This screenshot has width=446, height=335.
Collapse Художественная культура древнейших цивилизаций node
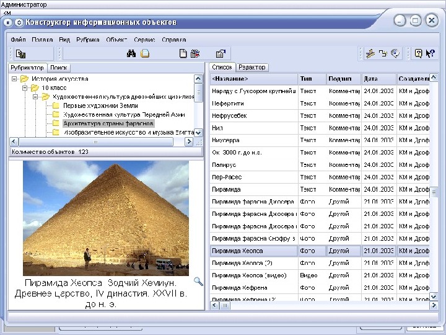click(36, 97)
